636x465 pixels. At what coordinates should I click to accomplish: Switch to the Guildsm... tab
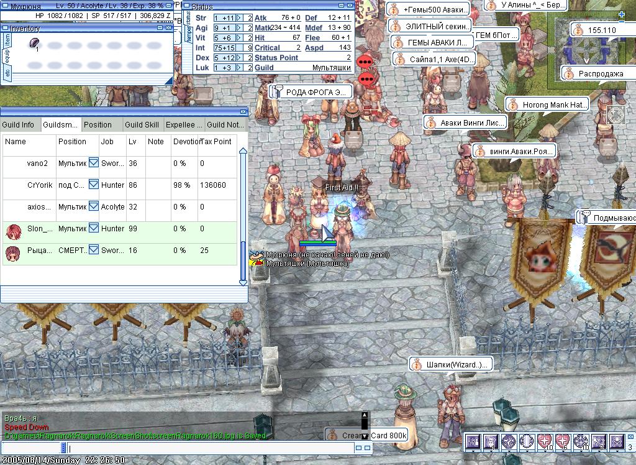click(60, 125)
